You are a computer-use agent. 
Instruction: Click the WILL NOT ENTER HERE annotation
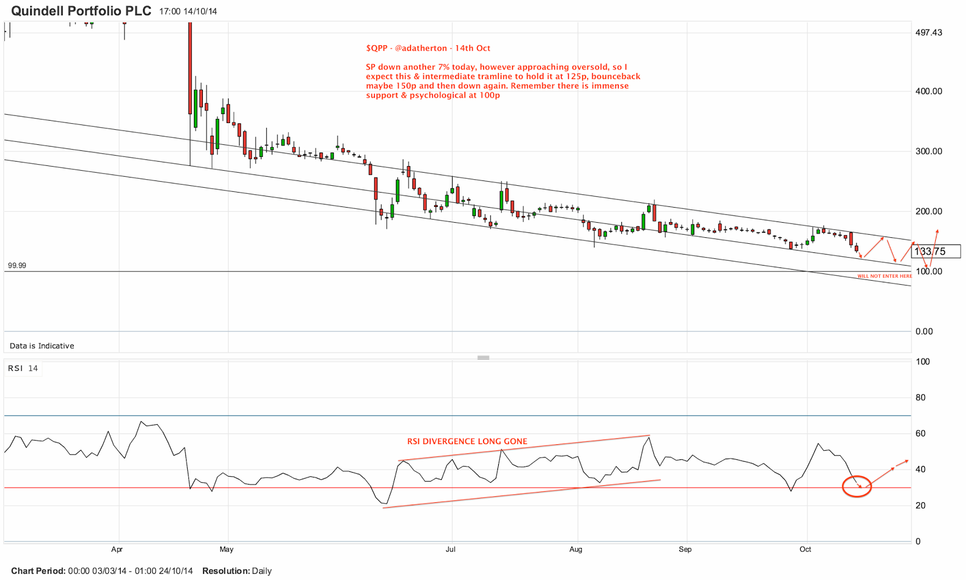coord(884,276)
